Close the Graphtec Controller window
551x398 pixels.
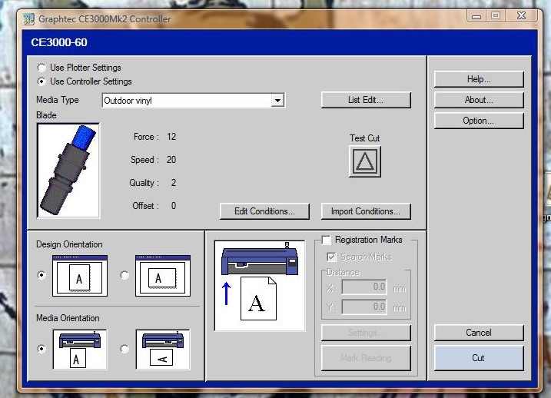pyautogui.click(x=522, y=16)
